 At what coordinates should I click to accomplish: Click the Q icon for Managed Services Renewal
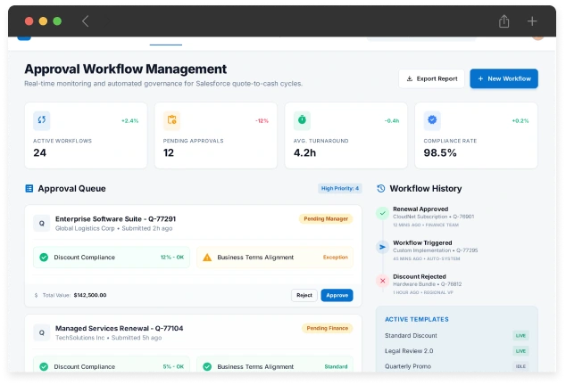point(42,332)
